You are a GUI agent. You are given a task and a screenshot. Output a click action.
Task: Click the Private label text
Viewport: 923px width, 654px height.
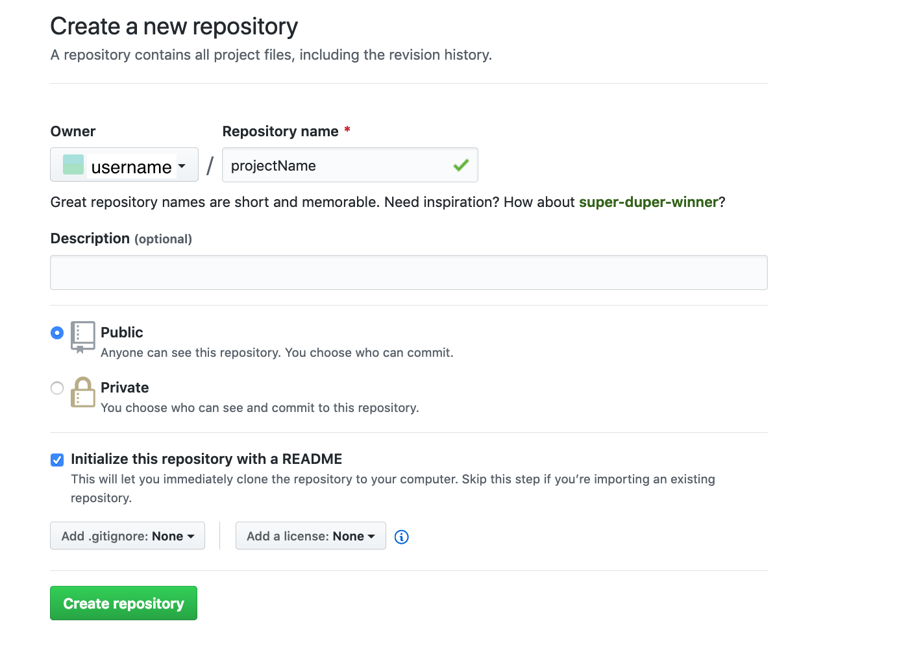125,387
